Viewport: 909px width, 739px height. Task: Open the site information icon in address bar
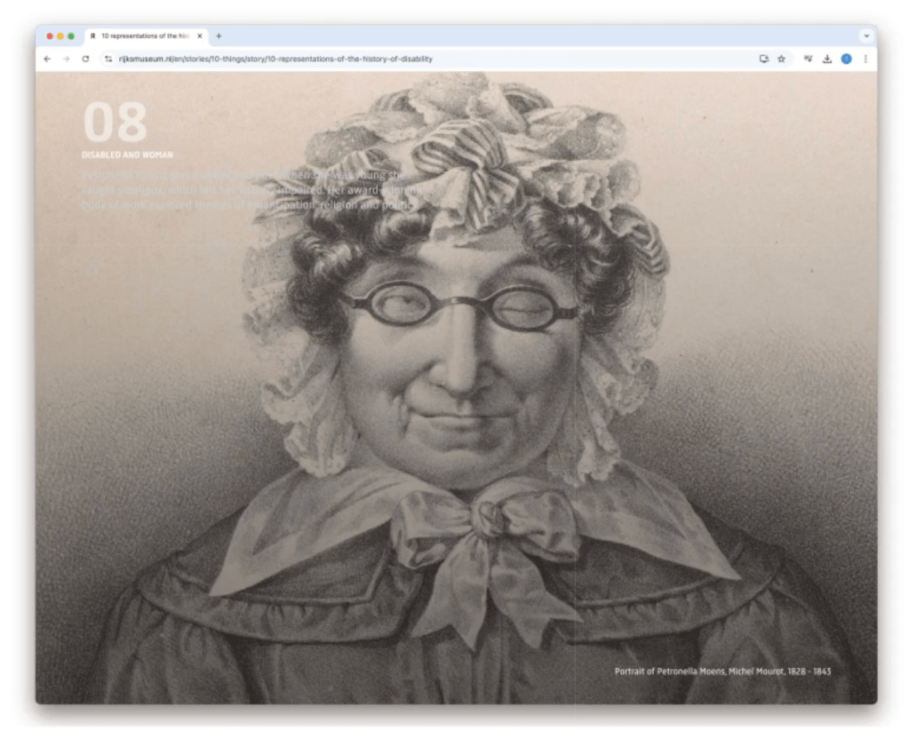[x=108, y=59]
